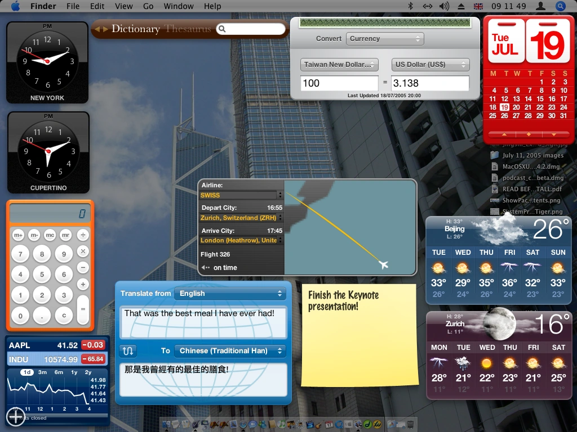Select 1d range in stocks chart
The image size is (577, 432).
27,372
